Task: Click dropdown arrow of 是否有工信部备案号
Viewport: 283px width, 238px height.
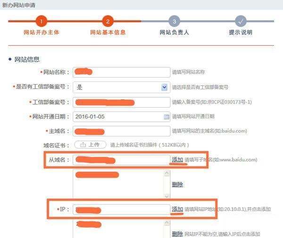Action: 164,87
